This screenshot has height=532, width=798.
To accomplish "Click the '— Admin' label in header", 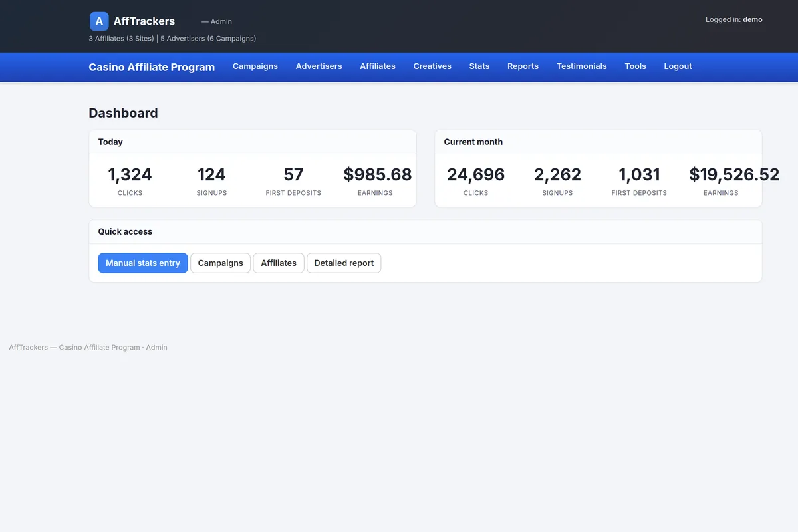I will (217, 22).
